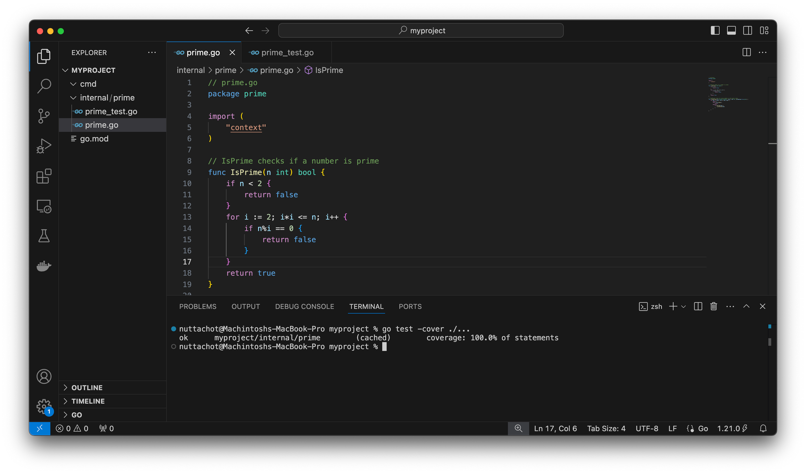The height and width of the screenshot is (474, 806).
Task: Switch to the prime_test.go tab
Action: coord(287,52)
